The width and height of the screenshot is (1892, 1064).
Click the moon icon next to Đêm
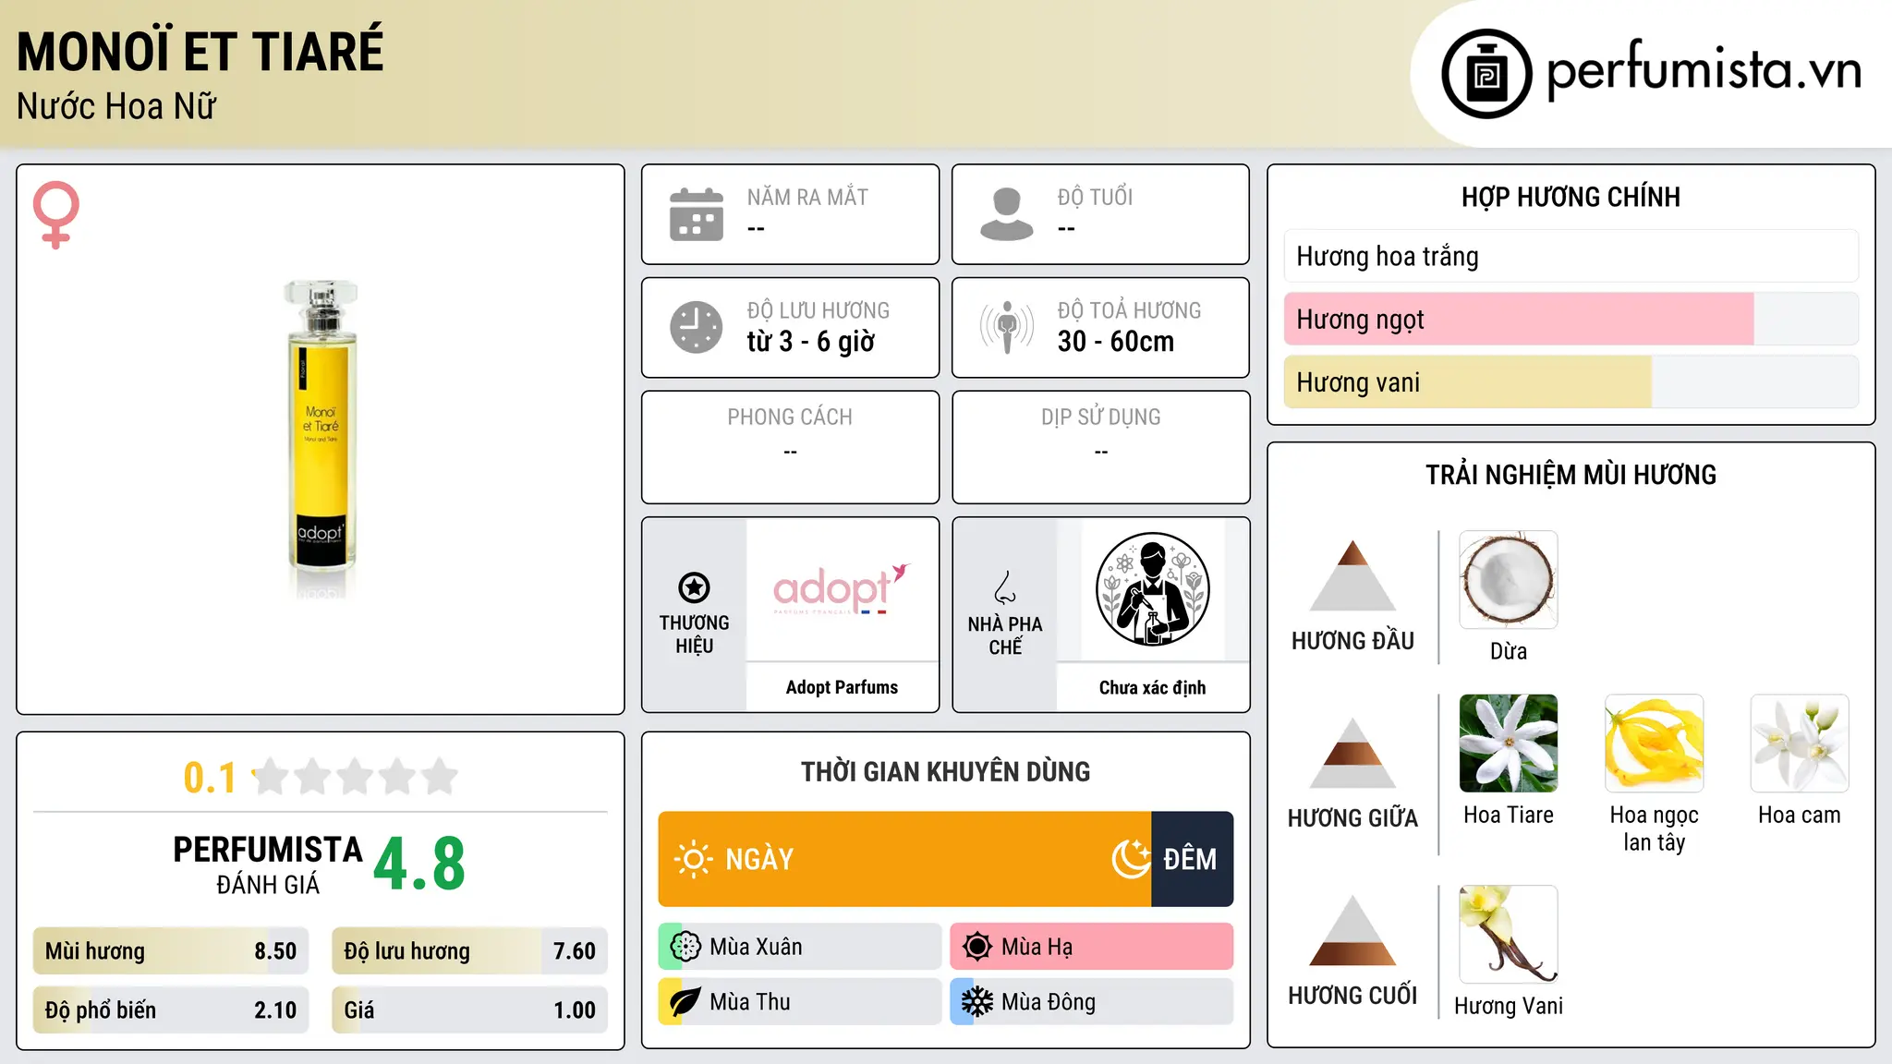(x=1131, y=859)
